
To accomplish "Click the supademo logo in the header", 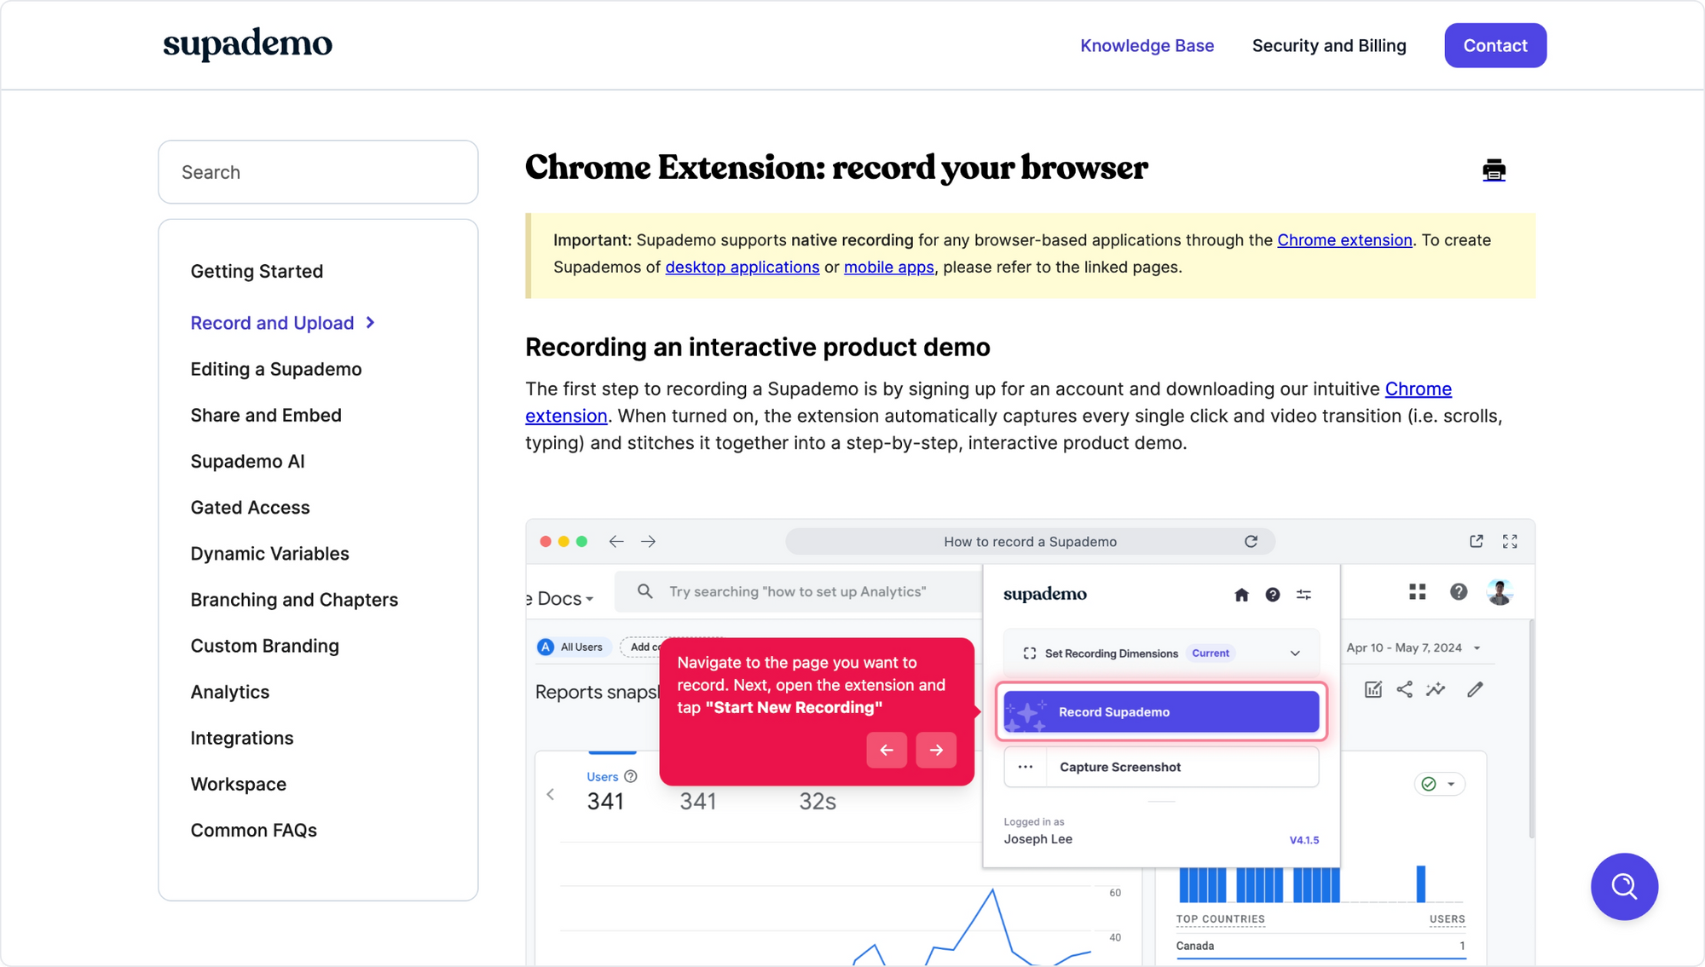I will tap(247, 44).
